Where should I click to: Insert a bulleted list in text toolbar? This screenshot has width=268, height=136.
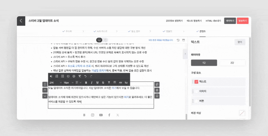coord(62,76)
